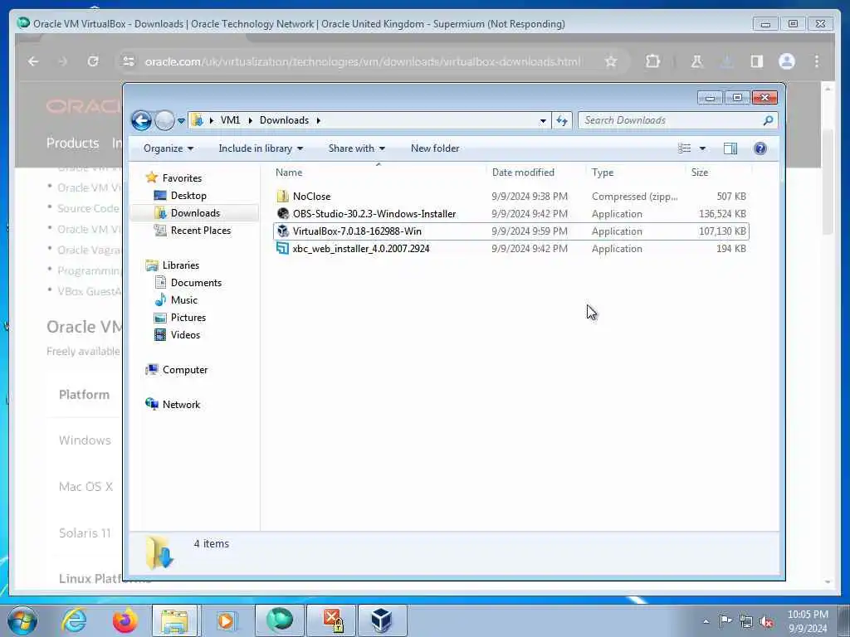The height and width of the screenshot is (637, 850).
Task: Show hidden tray icons arrow
Action: click(x=706, y=622)
